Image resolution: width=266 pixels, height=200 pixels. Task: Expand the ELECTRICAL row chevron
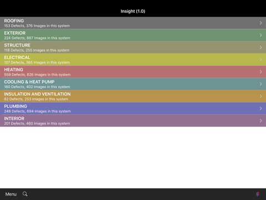260,59
